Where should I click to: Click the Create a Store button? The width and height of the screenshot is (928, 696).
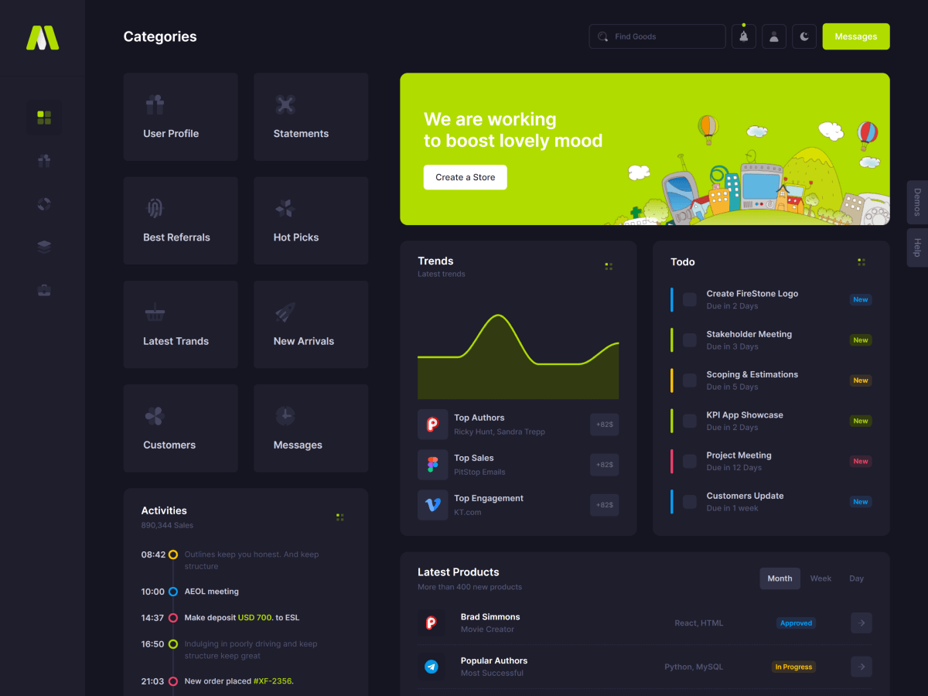465,177
